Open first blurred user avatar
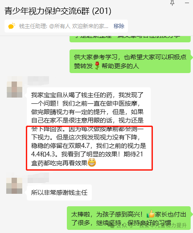The height and width of the screenshot is (233, 193). tap(14, 89)
